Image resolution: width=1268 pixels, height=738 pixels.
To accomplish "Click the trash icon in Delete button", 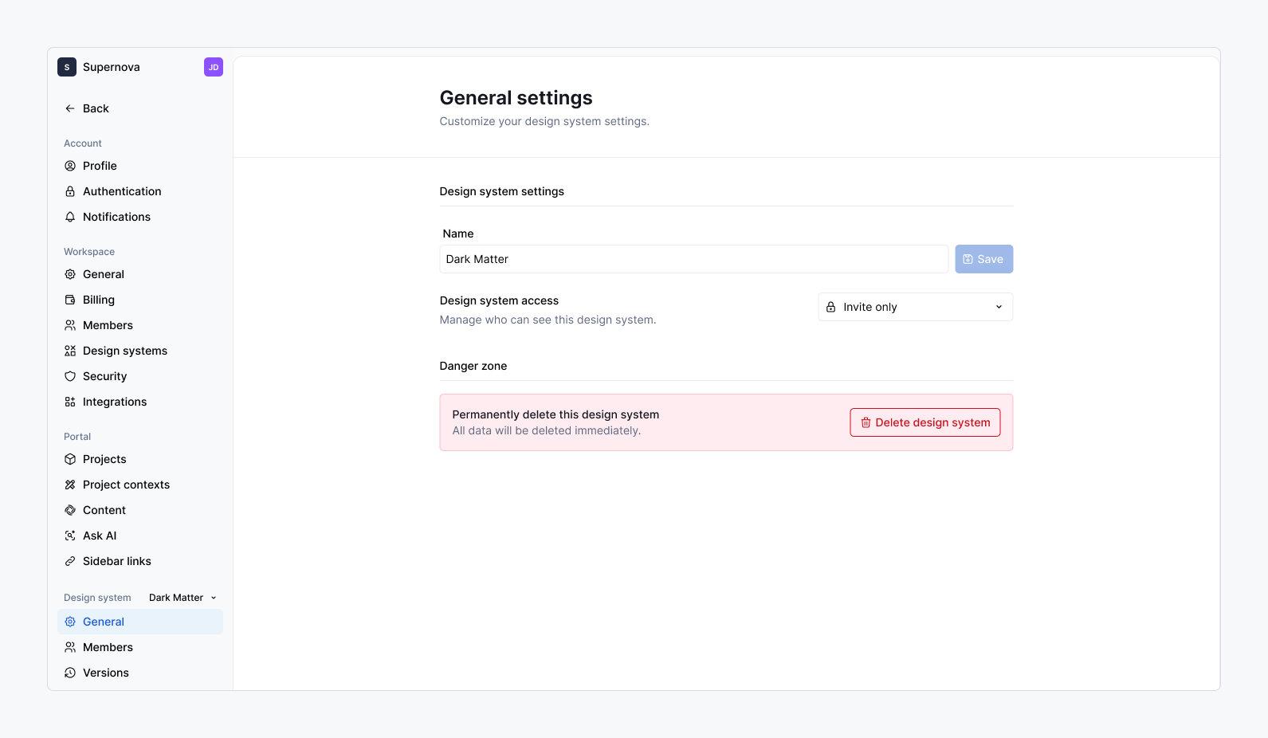I will point(866,422).
